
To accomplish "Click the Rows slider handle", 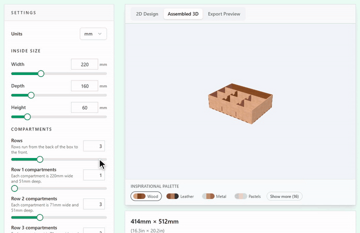I will 39,159.
